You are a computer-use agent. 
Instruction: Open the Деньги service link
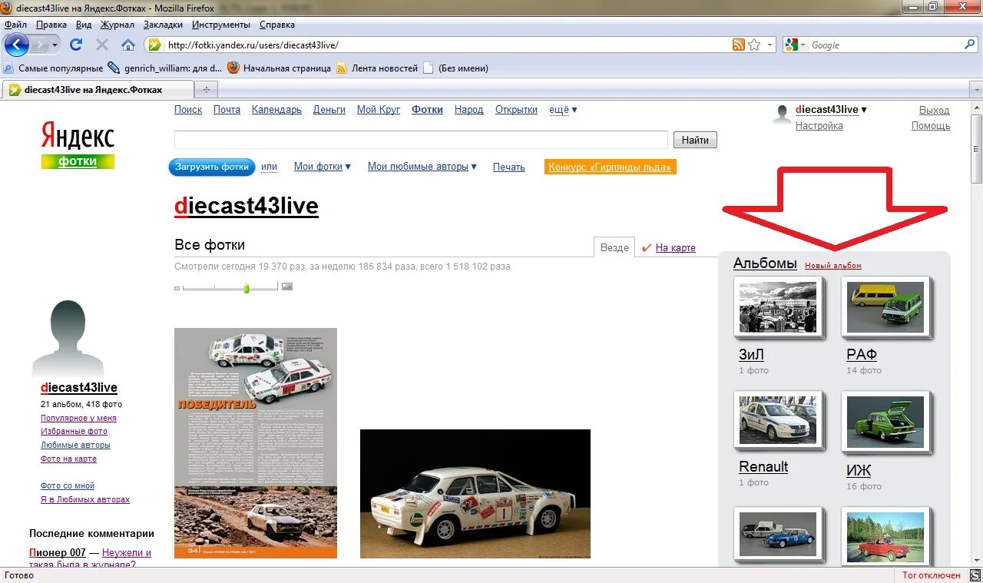(x=329, y=110)
